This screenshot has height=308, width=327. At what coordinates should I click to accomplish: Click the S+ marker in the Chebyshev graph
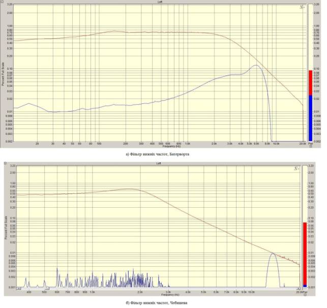[x=296, y=169]
